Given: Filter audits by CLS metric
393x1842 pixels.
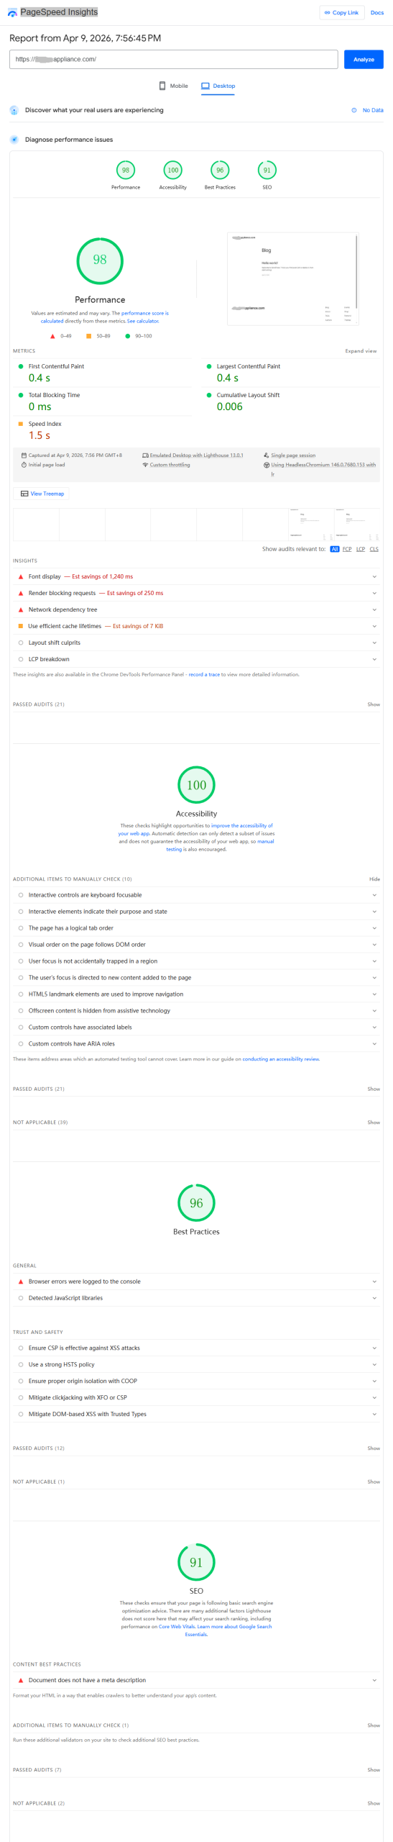Looking at the screenshot, I should 374,549.
